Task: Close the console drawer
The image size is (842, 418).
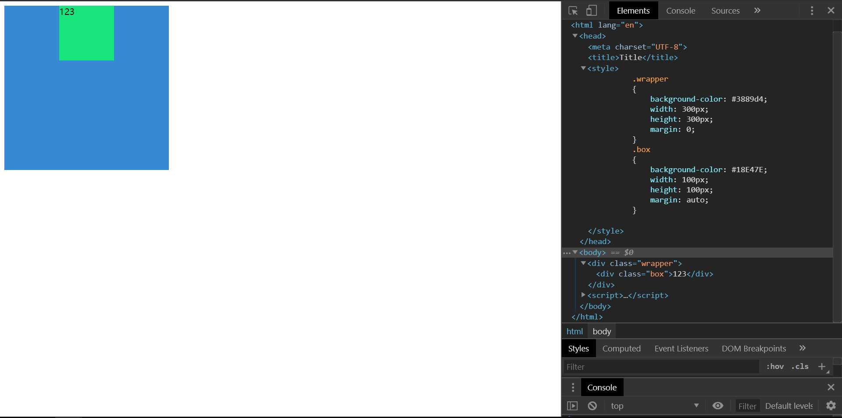Action: (831, 387)
